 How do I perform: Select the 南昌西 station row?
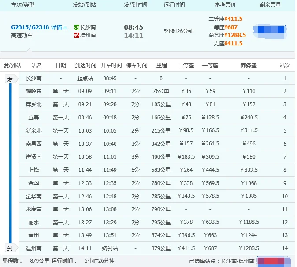[x=157, y=144]
